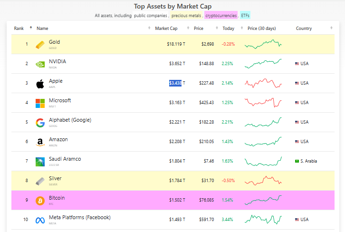Click the NVIDIA logo icon
The width and height of the screenshot is (345, 232).
[40, 64]
